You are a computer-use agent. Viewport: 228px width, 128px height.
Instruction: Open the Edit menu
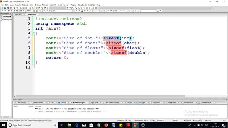pos(7,5)
